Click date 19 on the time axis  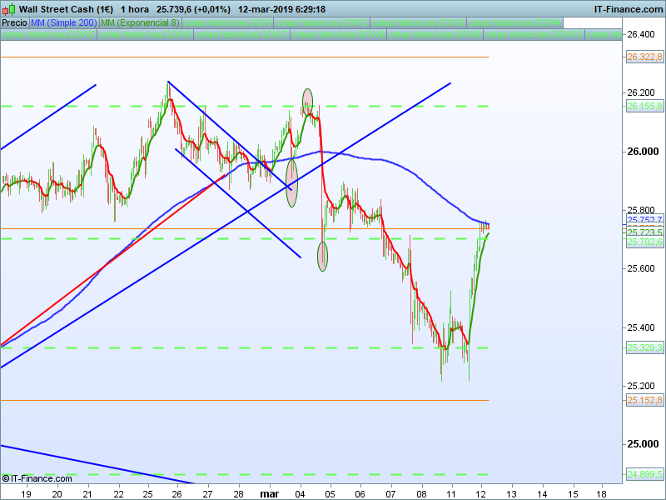coord(27,494)
